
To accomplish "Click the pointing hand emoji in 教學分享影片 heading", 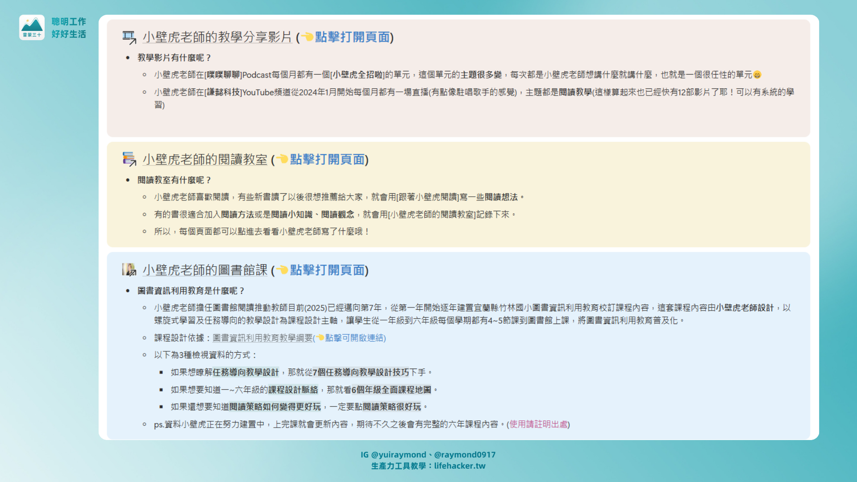I will (x=307, y=37).
